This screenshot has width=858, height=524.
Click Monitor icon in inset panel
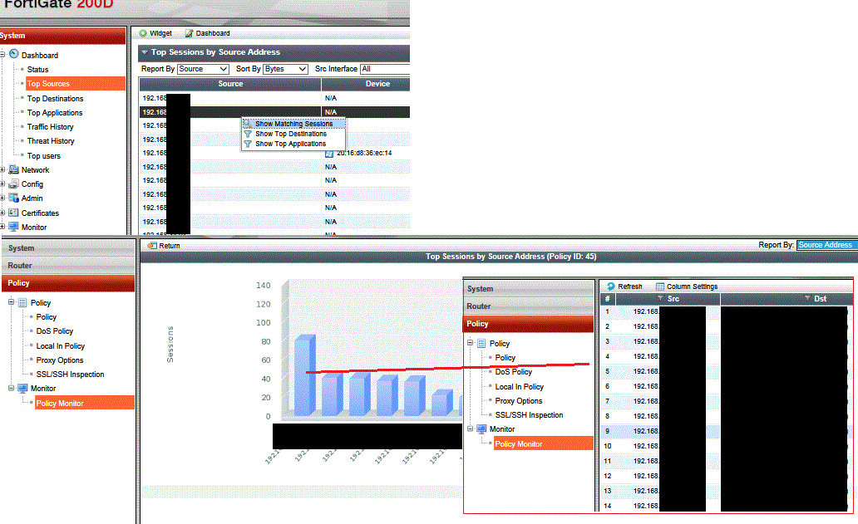click(481, 429)
